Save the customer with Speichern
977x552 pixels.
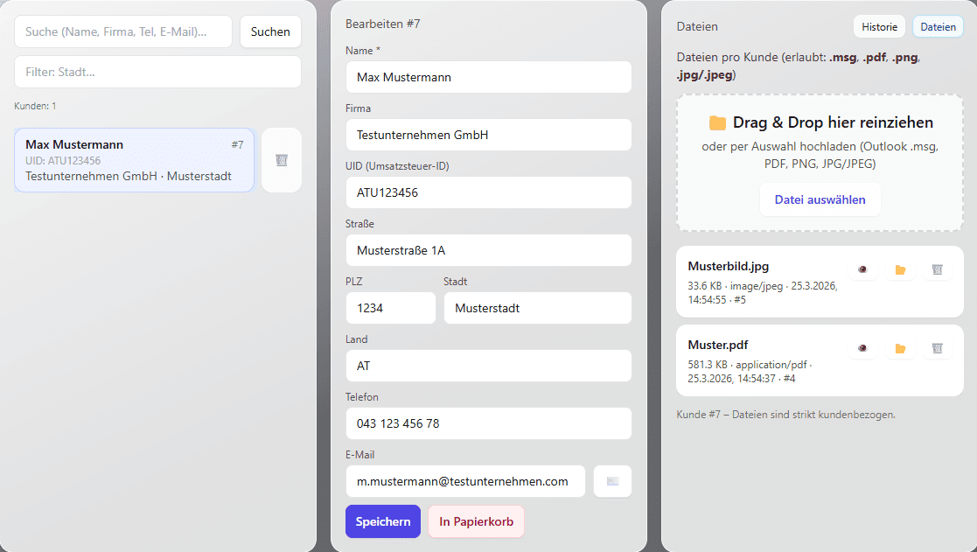pyautogui.click(x=382, y=521)
